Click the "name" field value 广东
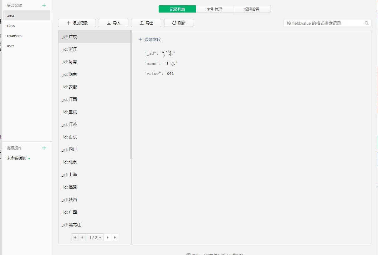The width and height of the screenshot is (378, 255). (171, 63)
